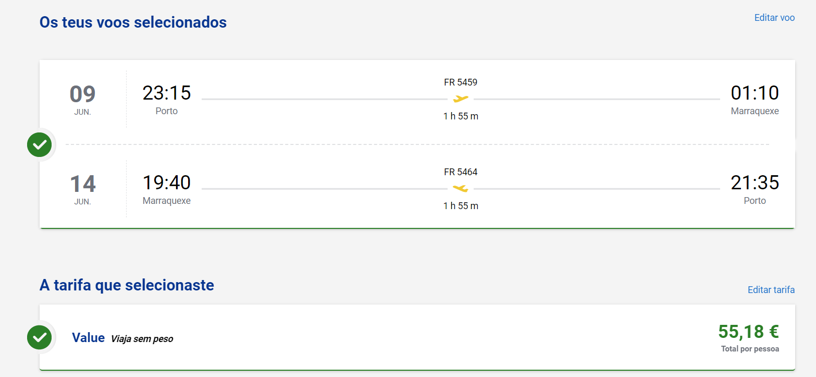
Task: Click the 55,18 € fare price
Action: [748, 332]
